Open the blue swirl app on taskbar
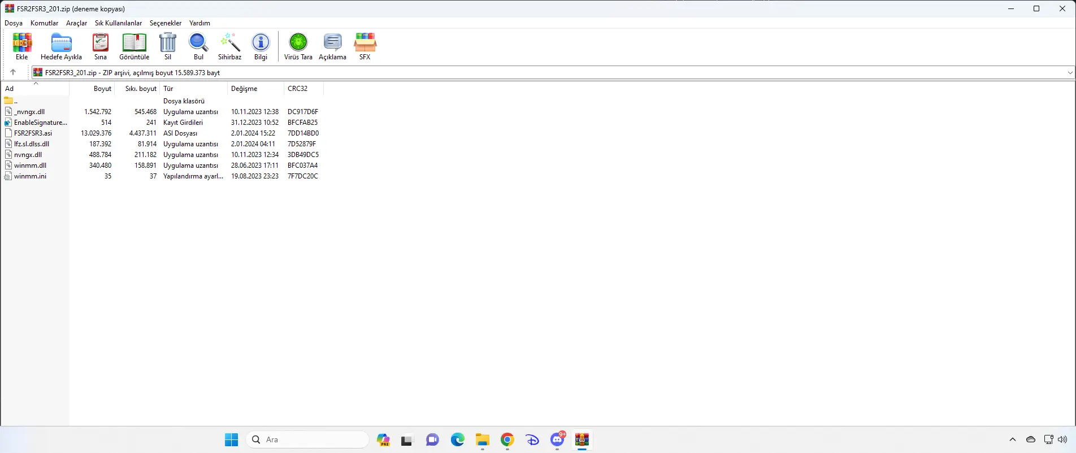Viewport: 1076px width, 453px height. pos(532,439)
